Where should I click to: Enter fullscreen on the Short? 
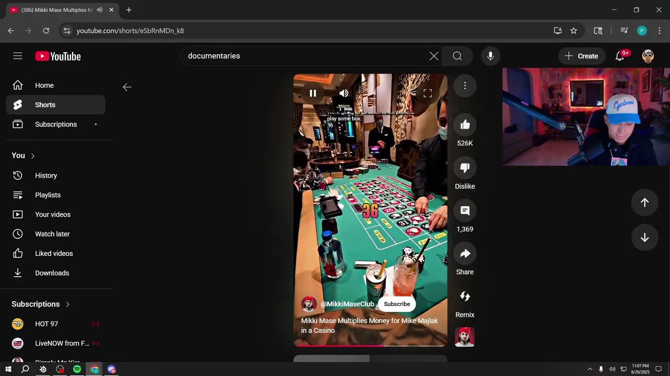point(428,93)
